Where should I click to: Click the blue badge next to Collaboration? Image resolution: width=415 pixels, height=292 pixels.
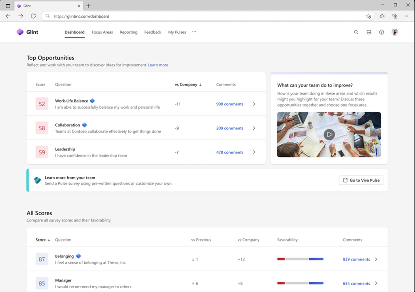(84, 125)
